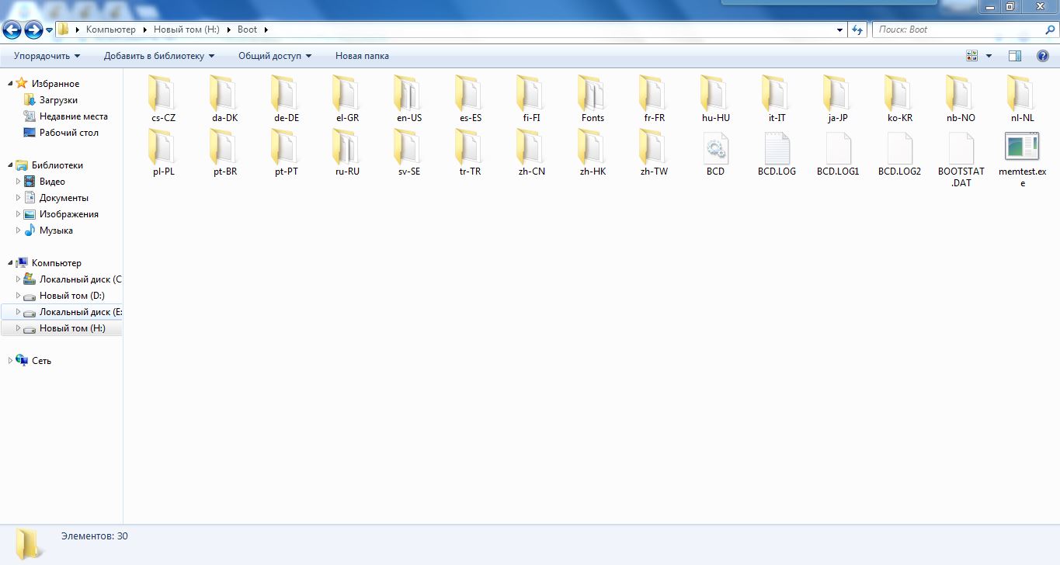This screenshot has width=1060, height=565.
Task: Select the en-US folder icon
Action: [x=408, y=94]
